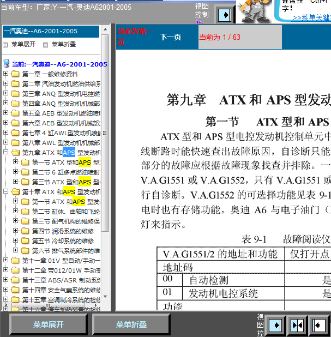Image resolution: width=331 pixels, height=337 pixels.
Task: Select 当前:一汽奥迪--A6-2001-2005 root node
Action: 59,64
